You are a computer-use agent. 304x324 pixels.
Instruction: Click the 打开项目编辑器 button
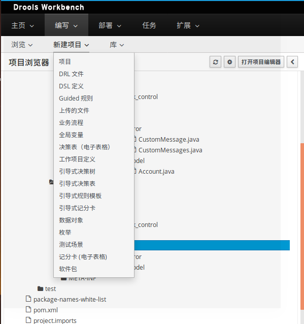tap(261, 62)
